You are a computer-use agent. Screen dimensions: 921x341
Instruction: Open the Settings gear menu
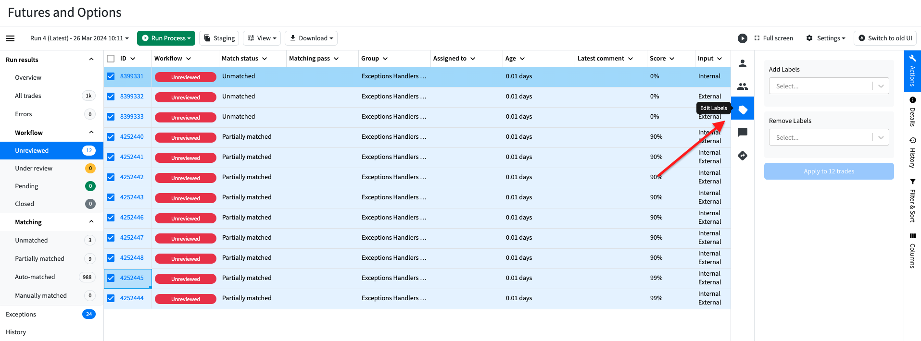(826, 38)
